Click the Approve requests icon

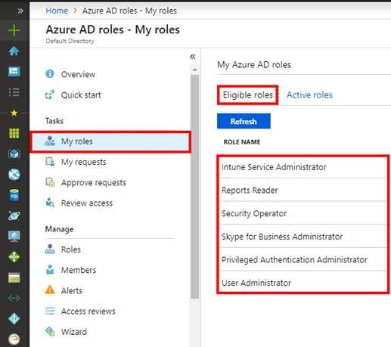point(50,182)
